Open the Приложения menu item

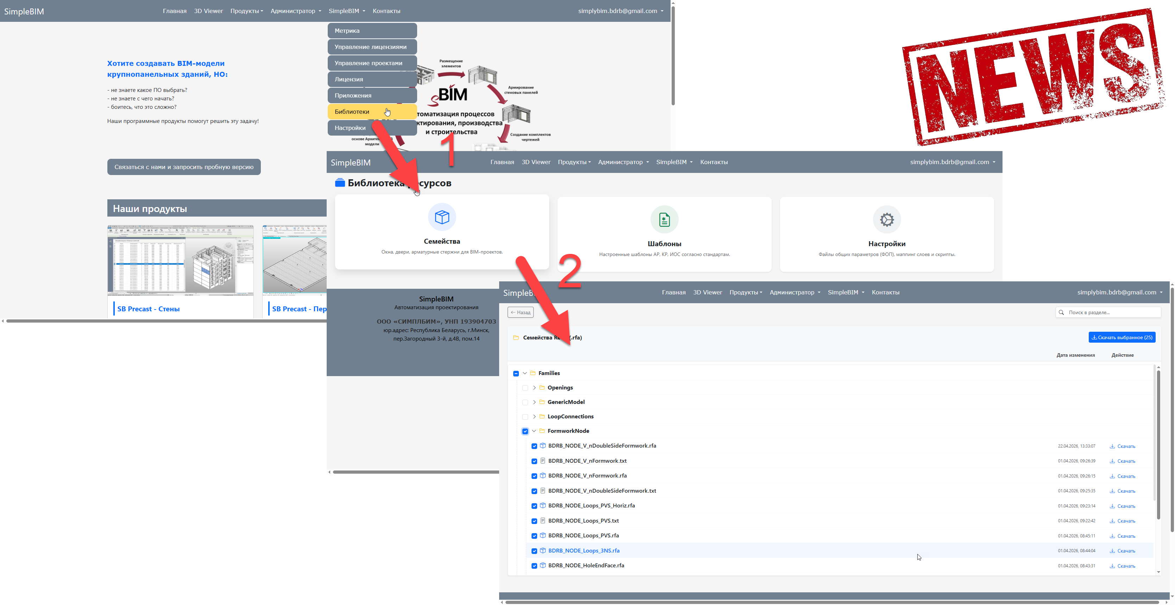372,95
